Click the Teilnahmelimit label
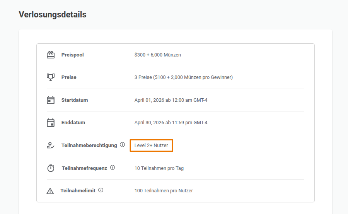The image size is (348, 214). pos(78,191)
